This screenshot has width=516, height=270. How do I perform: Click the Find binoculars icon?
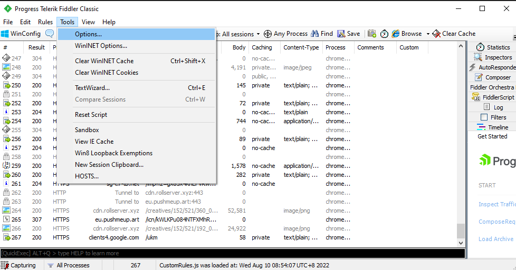315,34
